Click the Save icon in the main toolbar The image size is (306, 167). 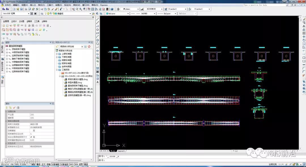[x=21, y=9]
